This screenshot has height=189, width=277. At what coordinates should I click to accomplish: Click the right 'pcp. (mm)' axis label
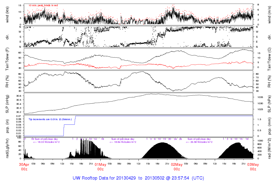click(x=269, y=126)
